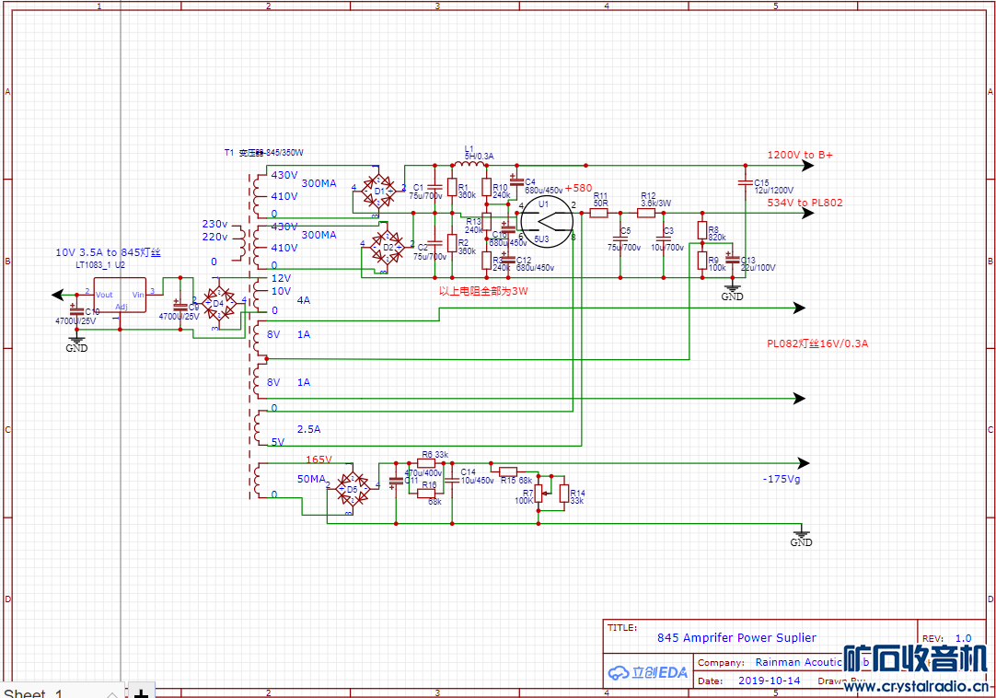Select the D5 bridge rectifier symbol

352,488
